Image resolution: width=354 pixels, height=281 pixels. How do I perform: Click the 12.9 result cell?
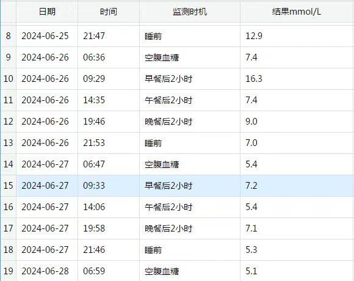[x=297, y=36]
